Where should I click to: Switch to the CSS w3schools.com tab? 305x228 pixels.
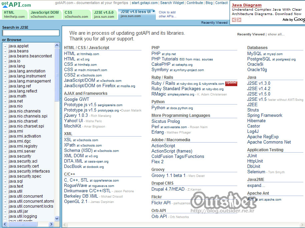[x=76, y=14]
